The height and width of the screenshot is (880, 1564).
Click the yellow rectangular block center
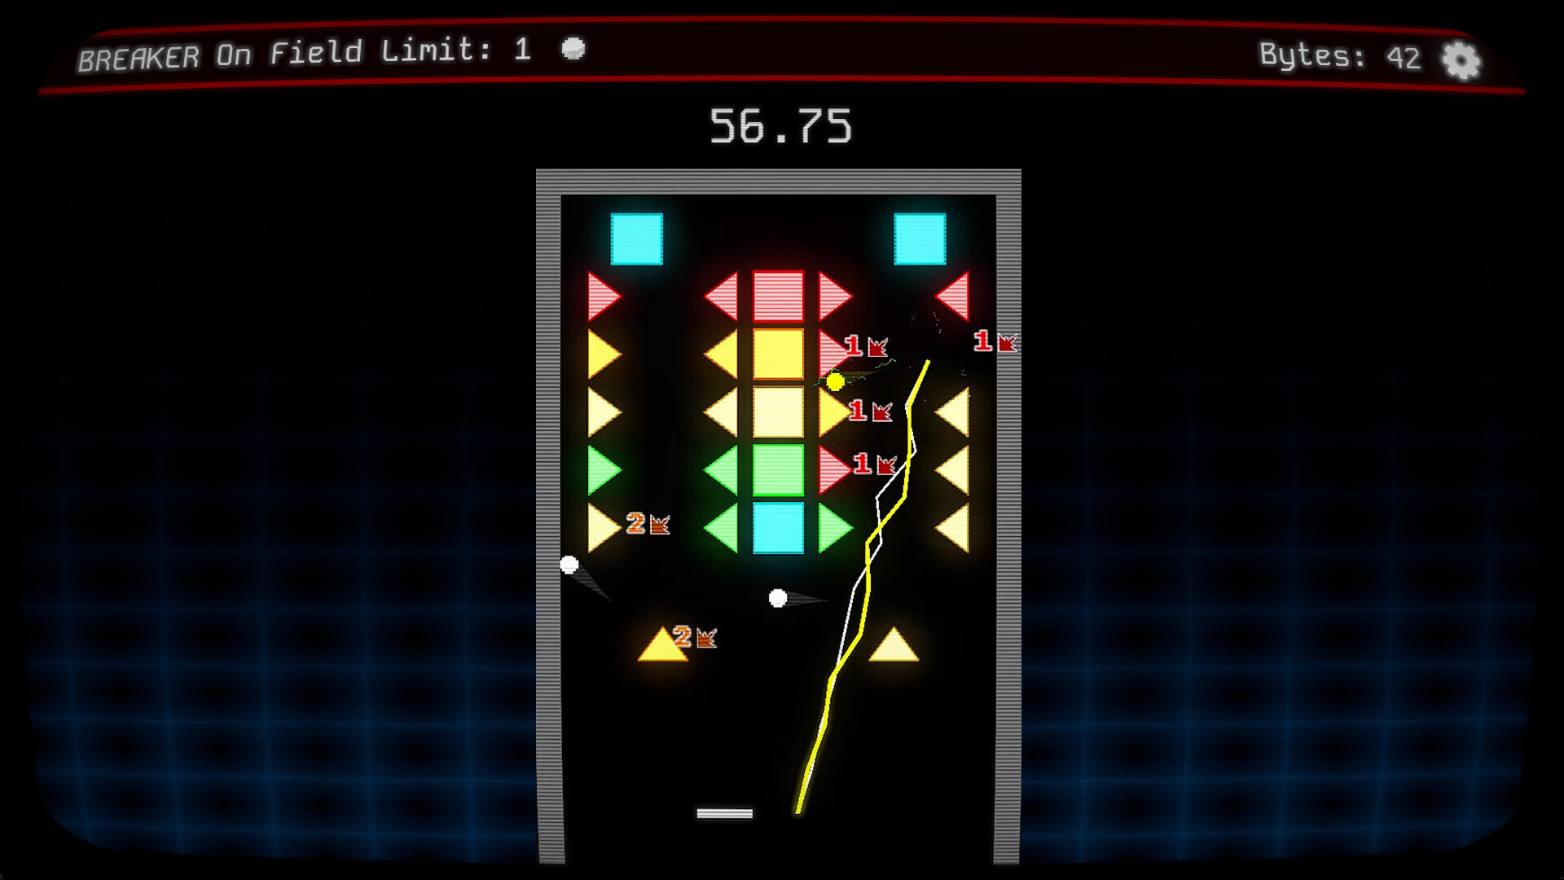[776, 354]
